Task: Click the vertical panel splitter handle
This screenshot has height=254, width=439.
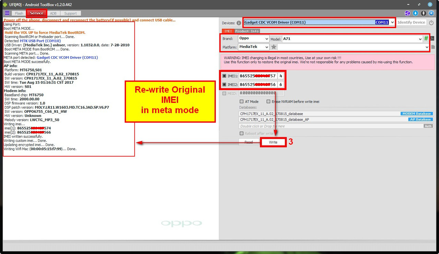Action: (219, 129)
